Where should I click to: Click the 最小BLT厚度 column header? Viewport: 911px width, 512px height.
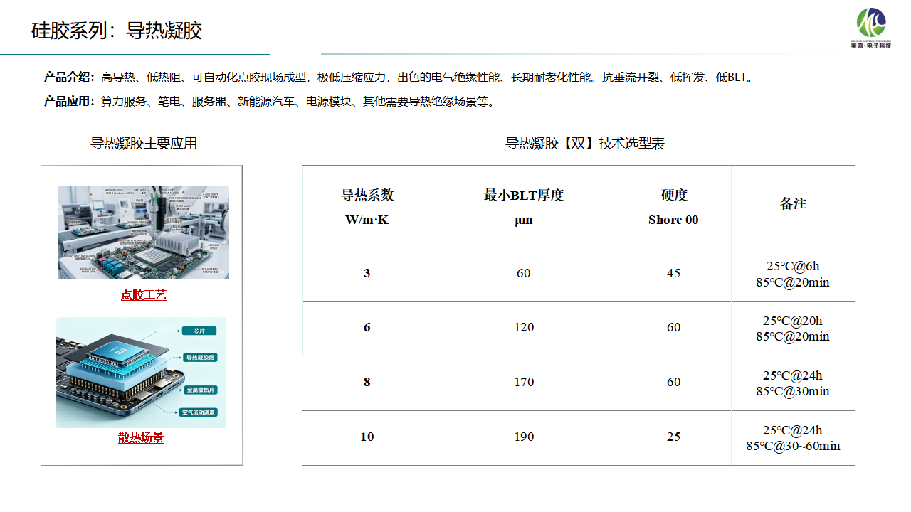pyautogui.click(x=523, y=207)
